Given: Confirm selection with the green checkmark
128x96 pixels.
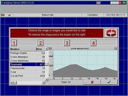Looking at the screenshot, I should [109, 82].
